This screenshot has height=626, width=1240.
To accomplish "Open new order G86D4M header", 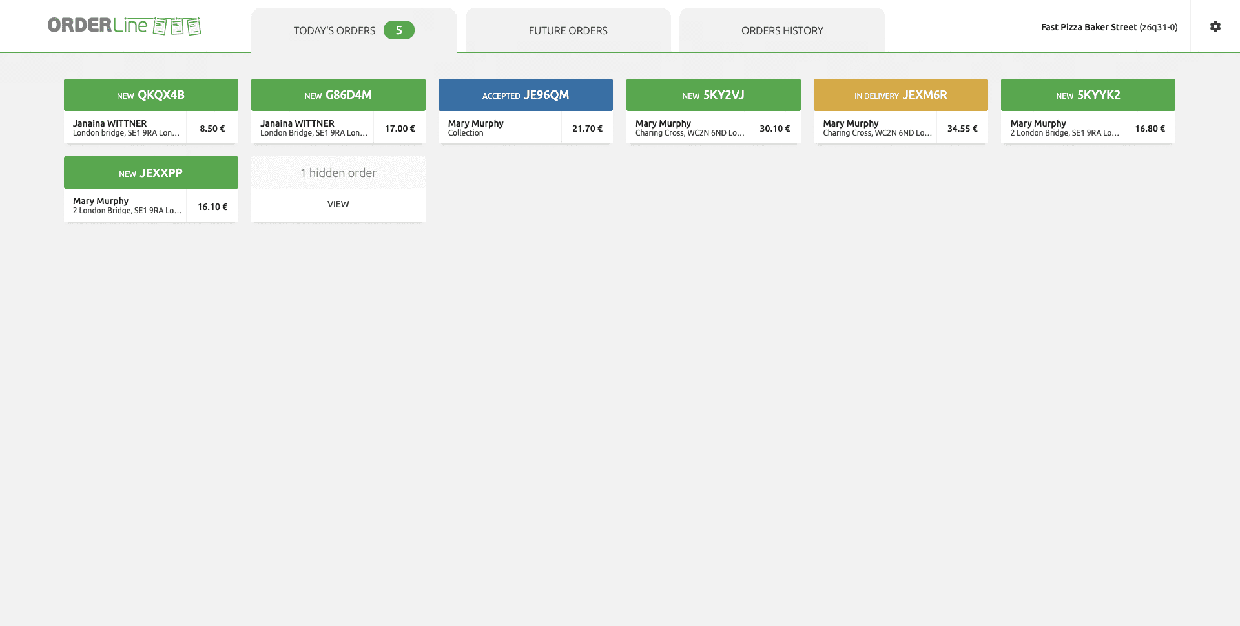I will (x=338, y=95).
